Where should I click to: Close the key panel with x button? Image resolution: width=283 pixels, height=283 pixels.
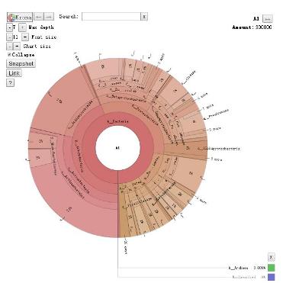(x=272, y=257)
